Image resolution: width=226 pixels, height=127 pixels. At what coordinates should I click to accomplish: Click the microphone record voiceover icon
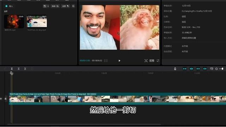click(x=175, y=69)
